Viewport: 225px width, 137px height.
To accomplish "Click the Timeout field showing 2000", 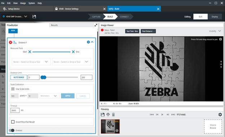I will tap(15, 110).
